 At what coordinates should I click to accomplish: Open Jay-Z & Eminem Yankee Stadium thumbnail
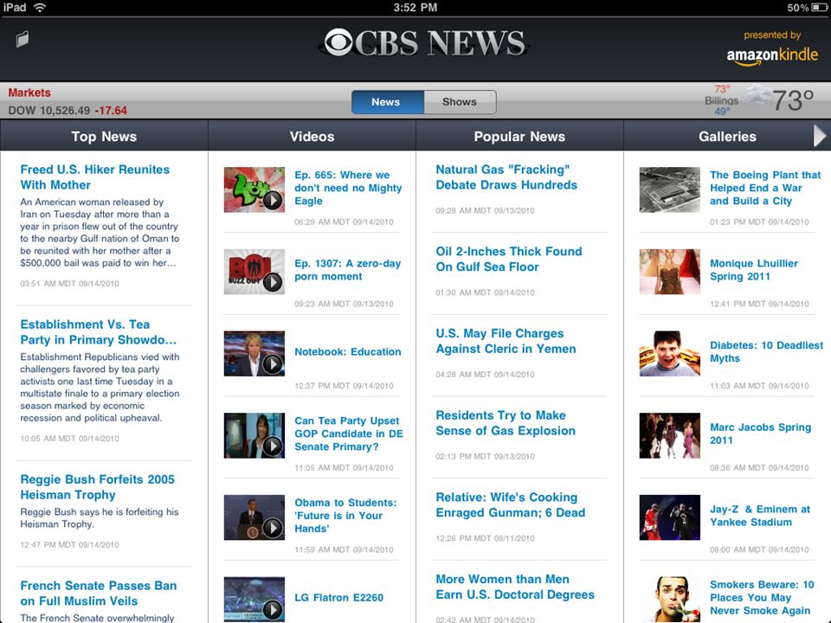669,517
